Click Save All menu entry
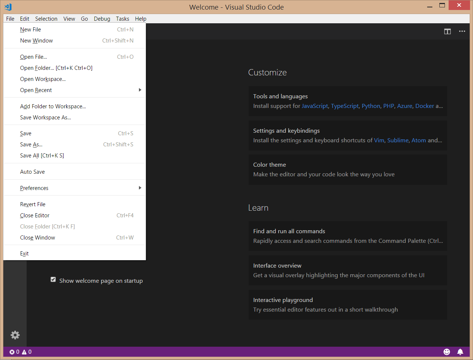Viewport: 473px width, 360px height. point(75,156)
